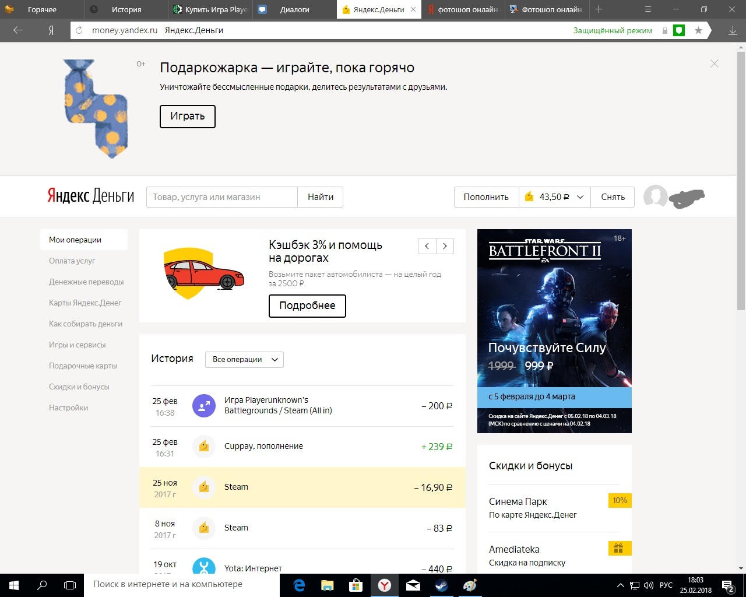
Task: Open new tab with plus icon
Action: tap(599, 9)
